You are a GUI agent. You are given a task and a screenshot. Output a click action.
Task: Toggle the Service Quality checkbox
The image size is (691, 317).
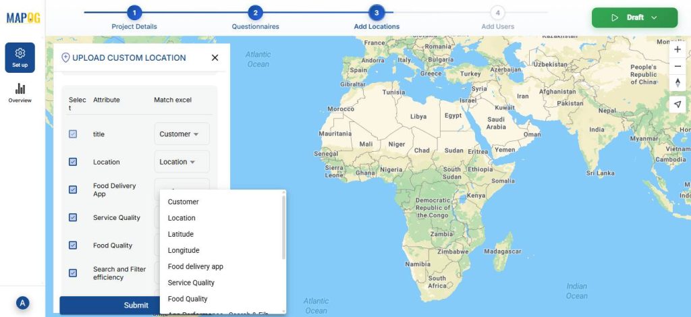73,217
